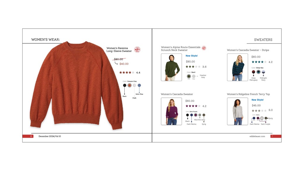The image size is (304, 171).
Task: Choose the Sailor Blue swatch for Ravenna Sweater
Action: pyautogui.click(x=139, y=85)
